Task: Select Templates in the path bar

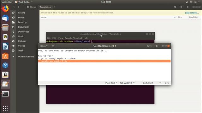Action: (45, 7)
